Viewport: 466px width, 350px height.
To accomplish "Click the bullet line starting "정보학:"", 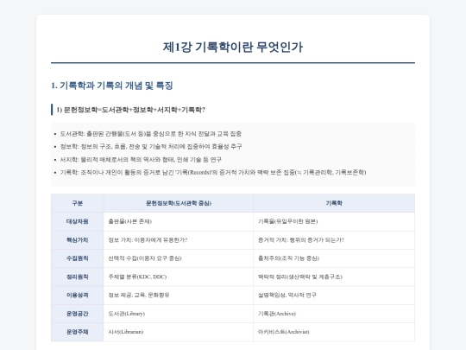I will click(151, 146).
